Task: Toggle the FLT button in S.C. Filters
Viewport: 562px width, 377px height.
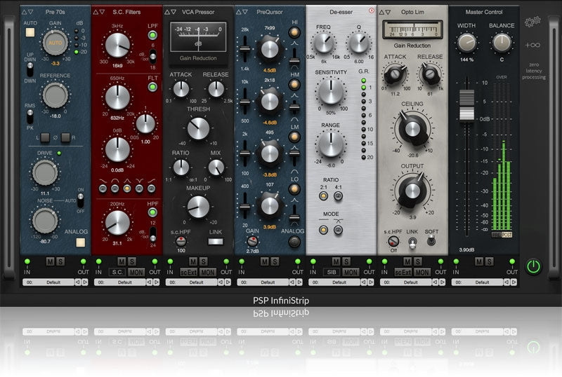Action: (152, 87)
